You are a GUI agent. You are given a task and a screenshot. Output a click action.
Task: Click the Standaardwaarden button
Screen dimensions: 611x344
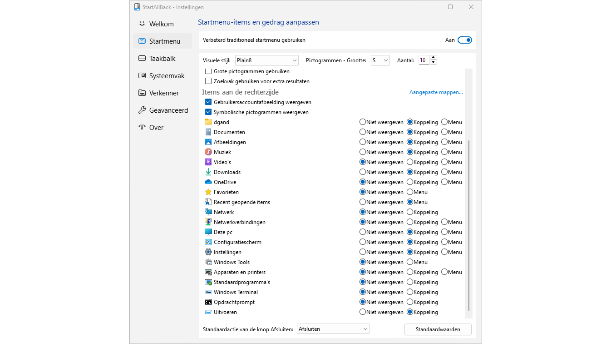pyautogui.click(x=438, y=329)
